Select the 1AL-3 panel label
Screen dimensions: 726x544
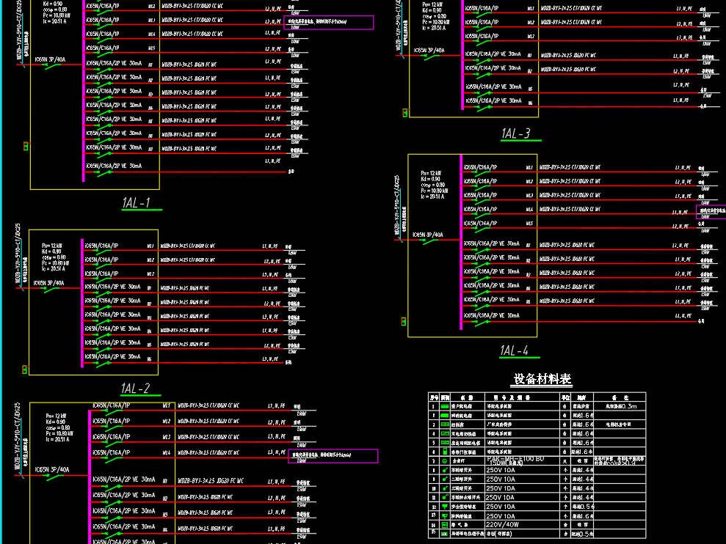[515, 133]
